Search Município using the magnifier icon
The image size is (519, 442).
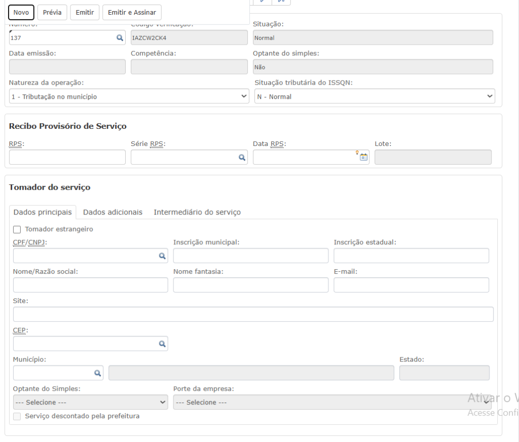(x=97, y=373)
